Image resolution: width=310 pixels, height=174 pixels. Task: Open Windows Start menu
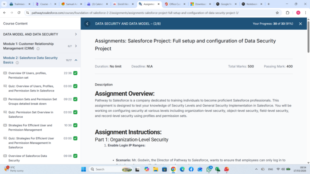[84, 169]
